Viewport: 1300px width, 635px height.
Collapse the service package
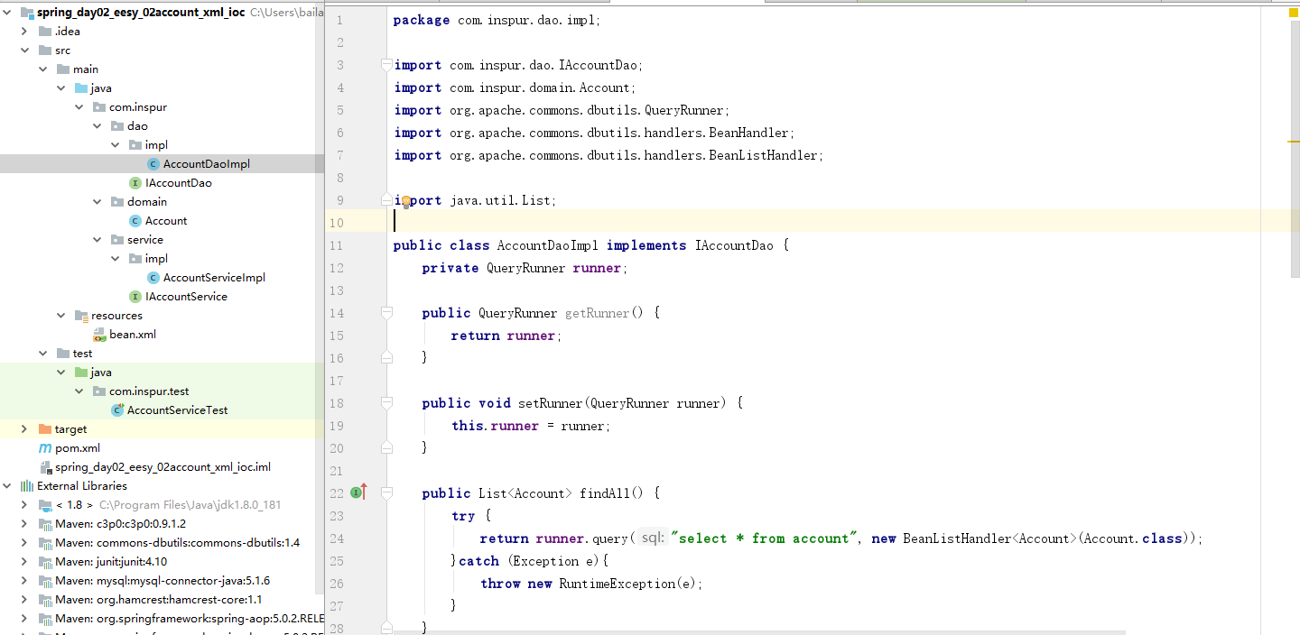click(x=97, y=240)
